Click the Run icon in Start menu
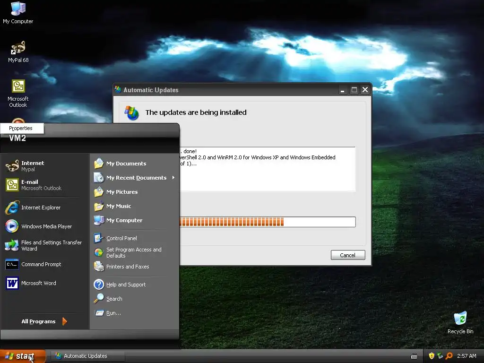The height and width of the screenshot is (363, 484). click(99, 313)
